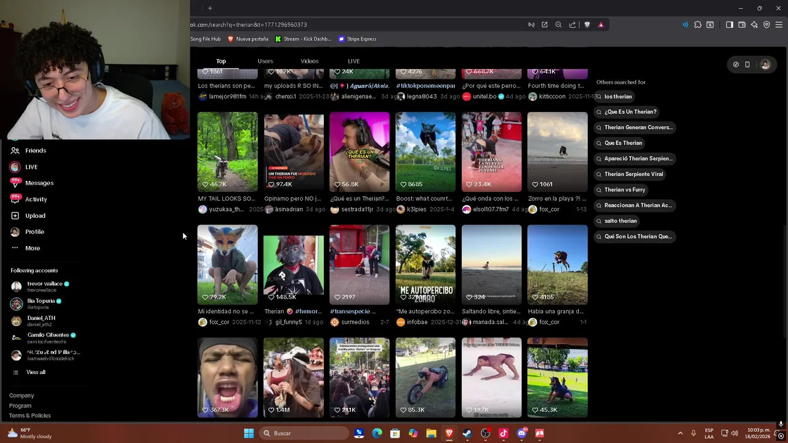
Task: Search suggestion 'Que Es Therian'
Action: point(619,143)
